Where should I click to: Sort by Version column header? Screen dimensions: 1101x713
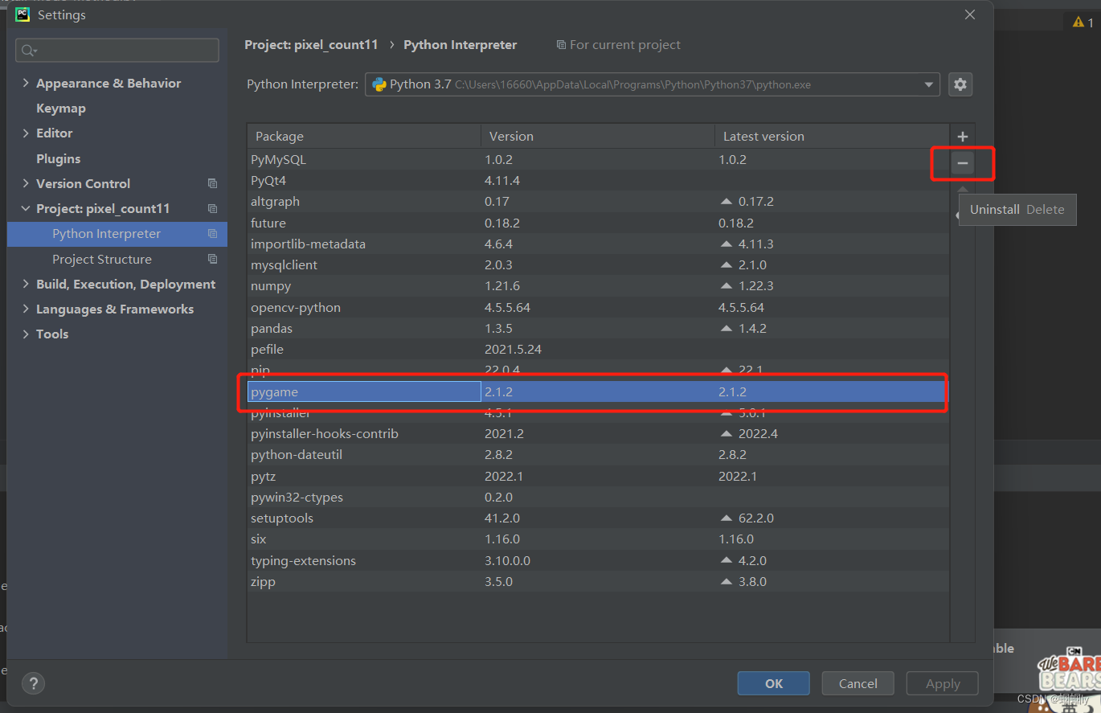point(598,136)
